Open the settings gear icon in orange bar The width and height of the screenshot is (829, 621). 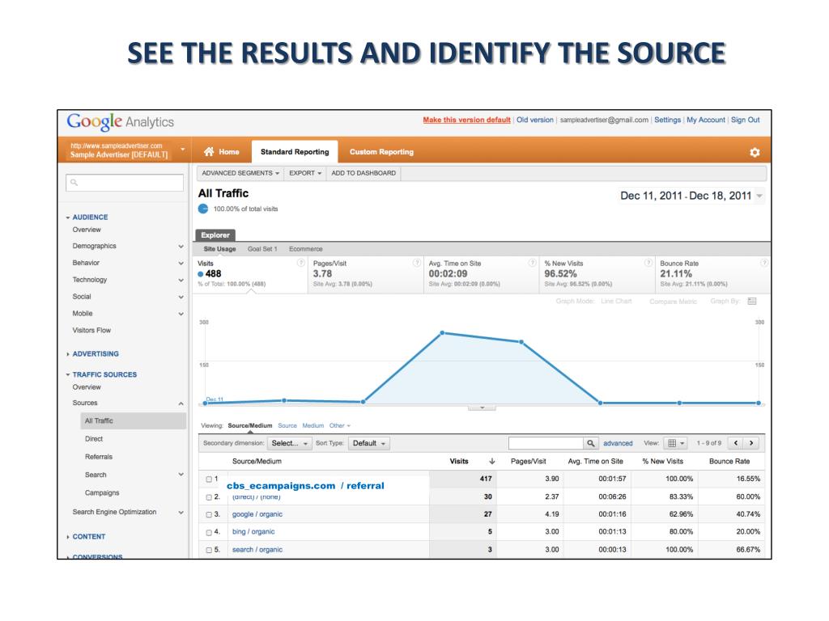[x=755, y=152]
